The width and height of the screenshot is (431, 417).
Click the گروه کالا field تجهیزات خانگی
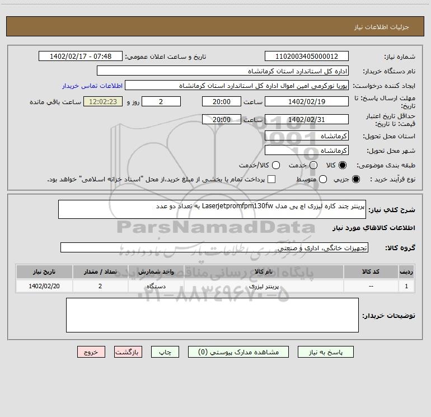[214, 247]
